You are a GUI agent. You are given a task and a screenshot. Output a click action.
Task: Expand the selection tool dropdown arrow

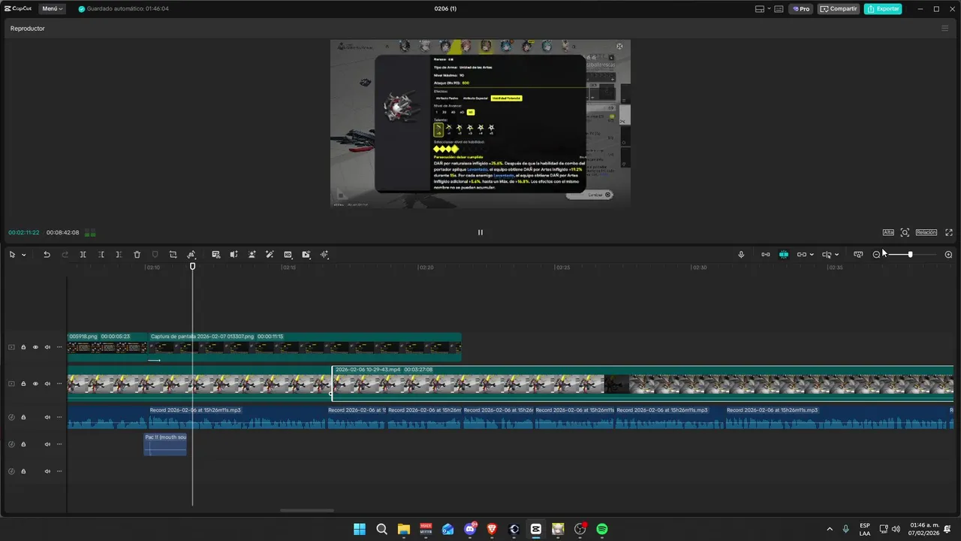coord(24,255)
